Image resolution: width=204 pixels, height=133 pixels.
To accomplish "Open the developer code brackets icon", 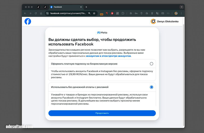I will click(168, 13).
